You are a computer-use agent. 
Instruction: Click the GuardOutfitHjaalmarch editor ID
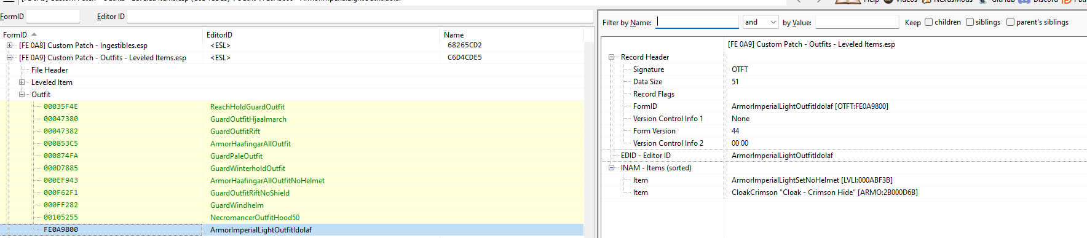point(248,119)
